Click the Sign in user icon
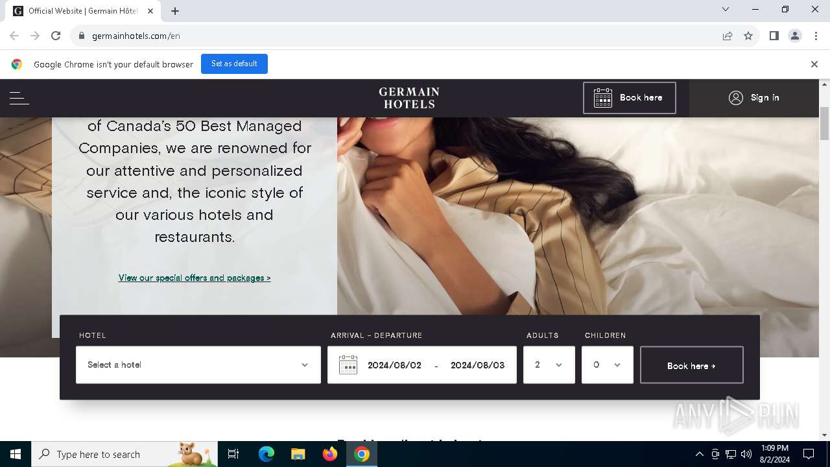830x467 pixels. point(736,98)
